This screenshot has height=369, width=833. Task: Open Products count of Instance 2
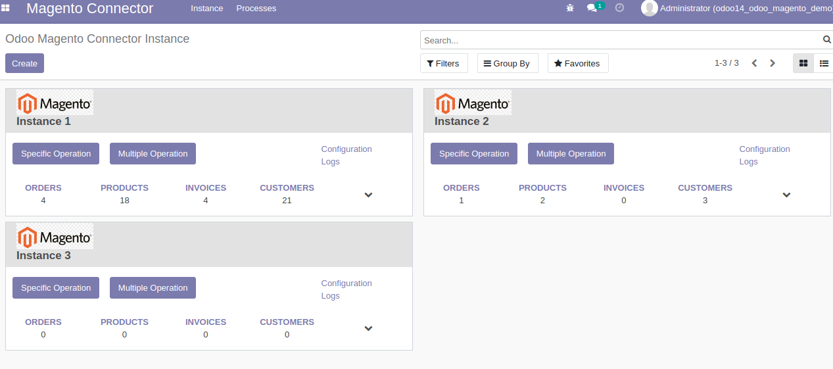tap(542, 194)
